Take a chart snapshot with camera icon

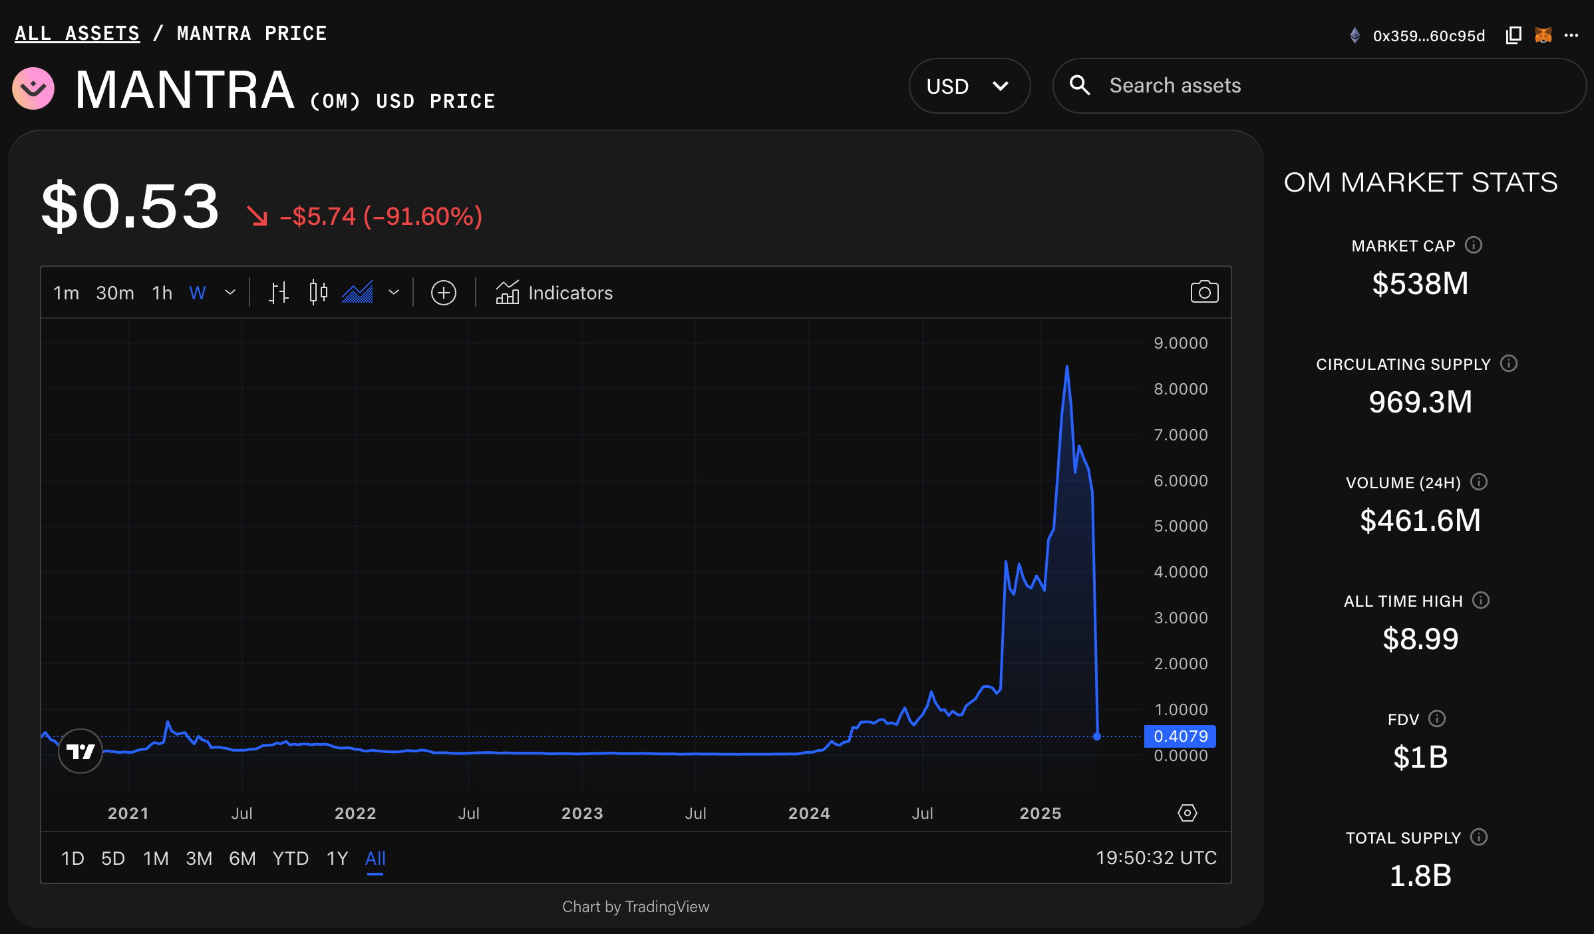1204,292
